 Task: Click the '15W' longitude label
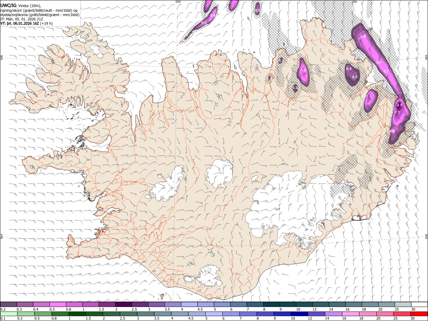[354, 2]
